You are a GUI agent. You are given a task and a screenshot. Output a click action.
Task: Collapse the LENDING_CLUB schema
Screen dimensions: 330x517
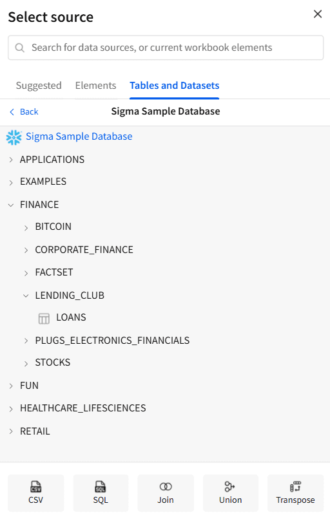26,296
